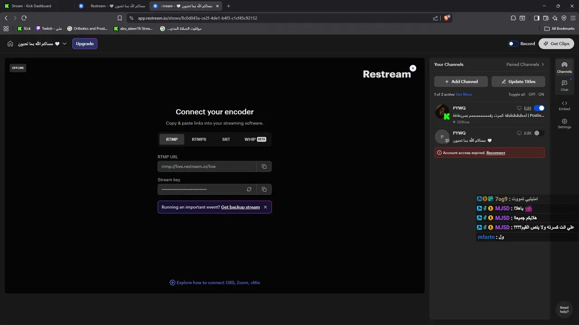
Task: Bookmark the current page
Action: tap(119, 18)
